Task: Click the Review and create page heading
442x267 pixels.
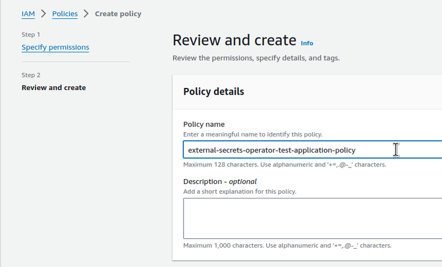Action: click(x=234, y=40)
